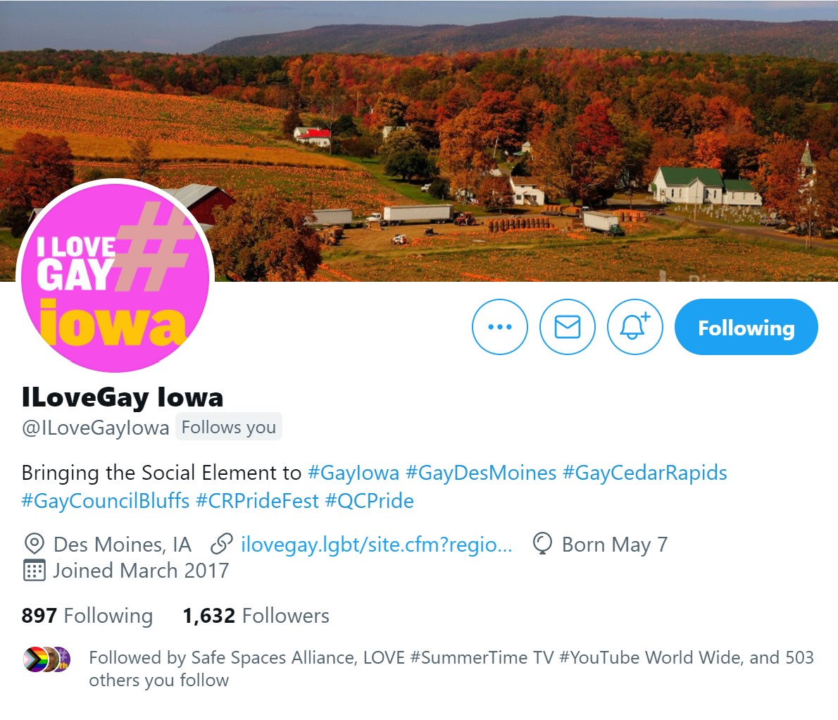The image size is (838, 720).
Task: Click the Following button to unfollow
Action: [x=746, y=327]
